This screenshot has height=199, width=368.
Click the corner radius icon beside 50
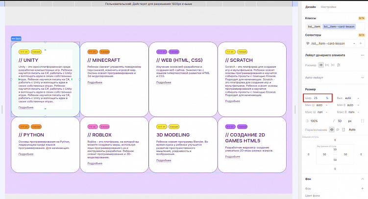click(x=334, y=121)
